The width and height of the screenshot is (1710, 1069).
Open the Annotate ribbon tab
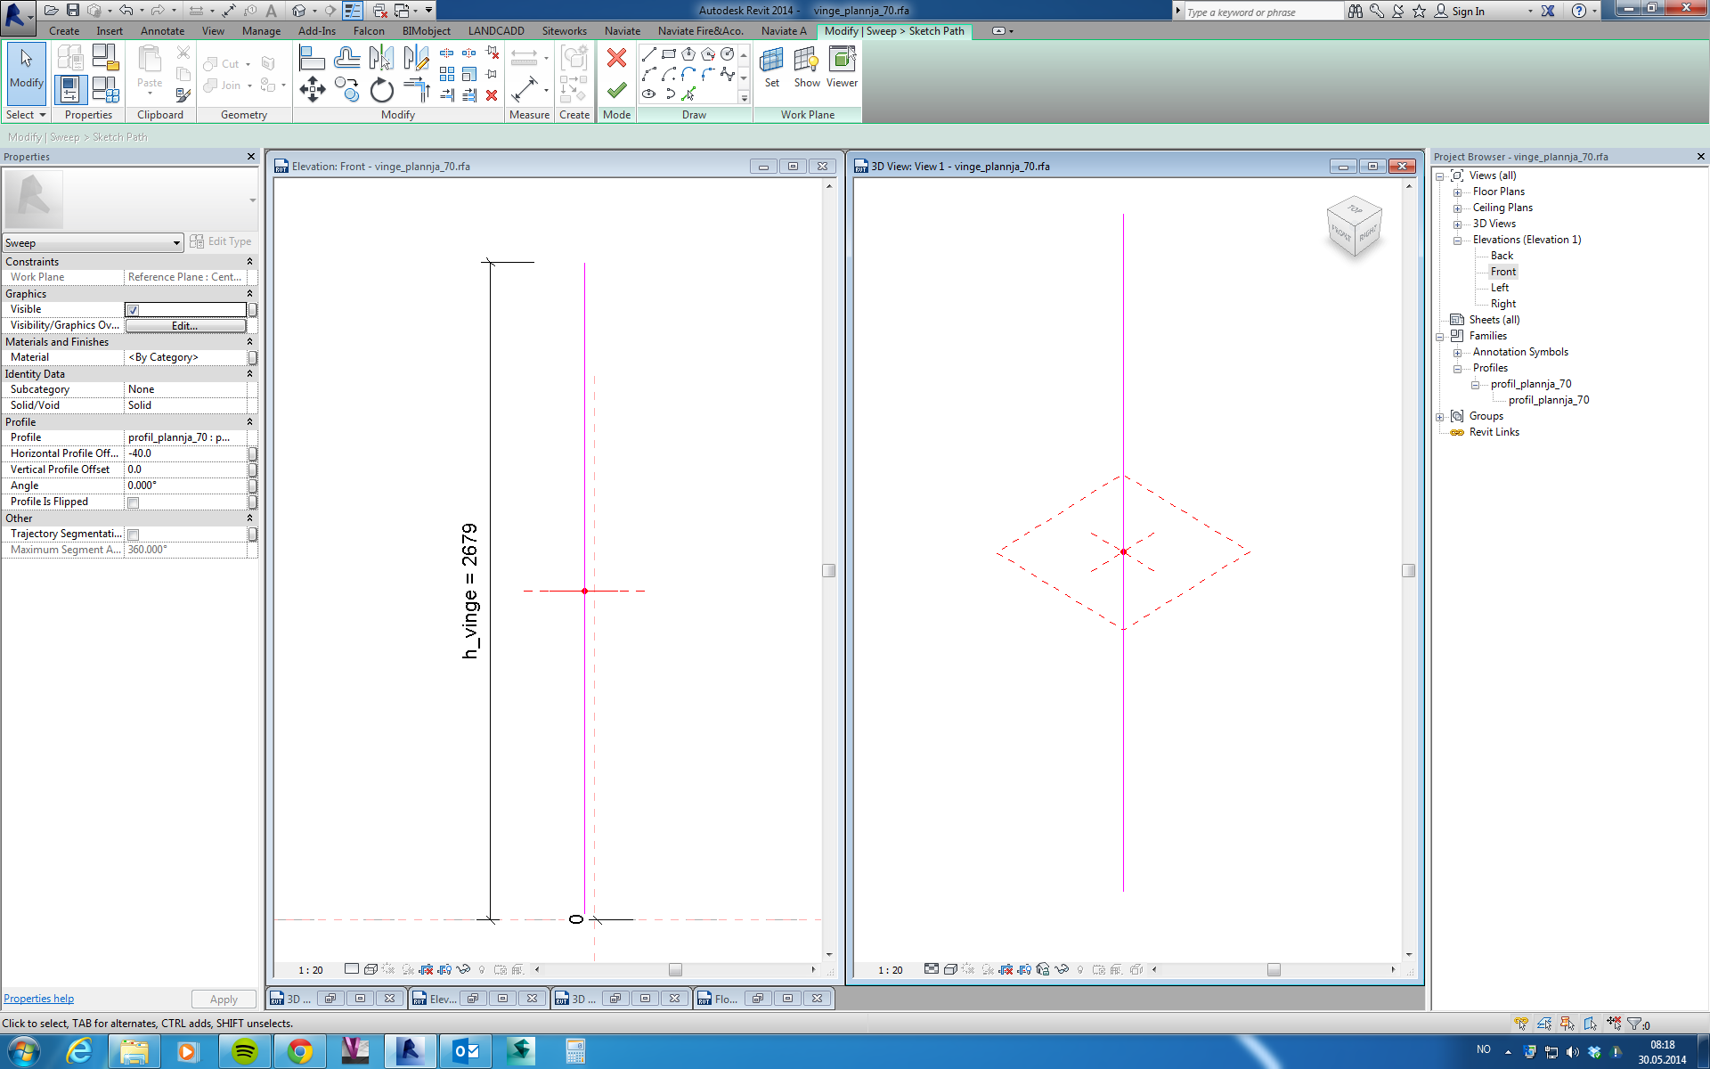click(x=162, y=31)
